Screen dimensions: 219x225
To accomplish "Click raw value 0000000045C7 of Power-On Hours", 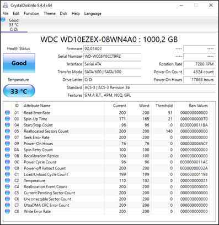I will 194,144.
